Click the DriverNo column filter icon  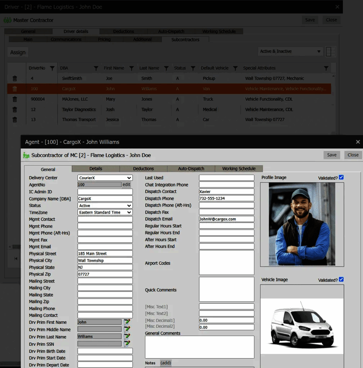tap(52, 68)
